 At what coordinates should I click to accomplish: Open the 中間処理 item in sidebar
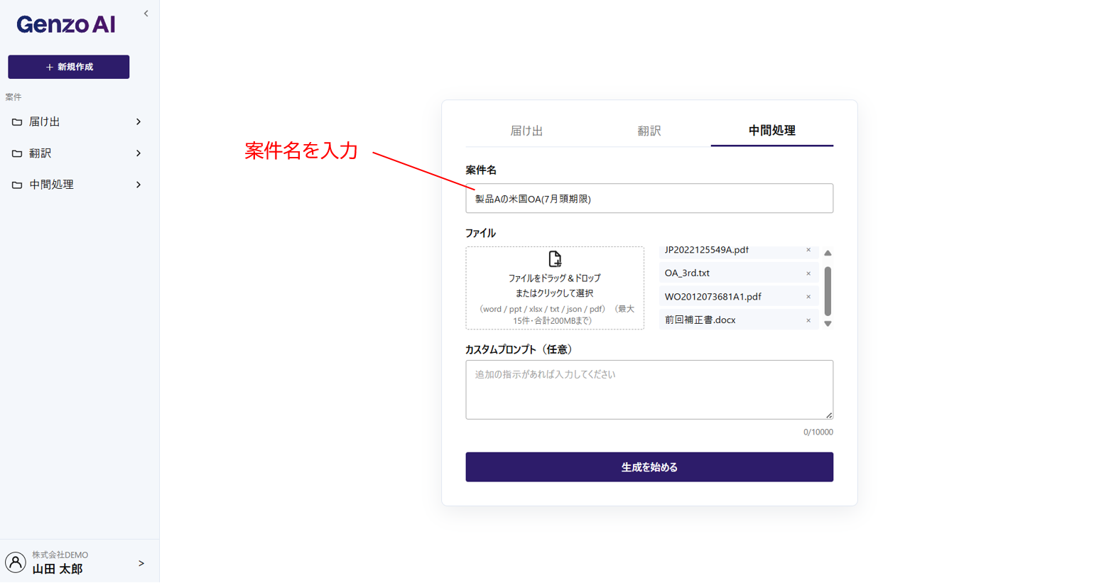tap(76, 185)
